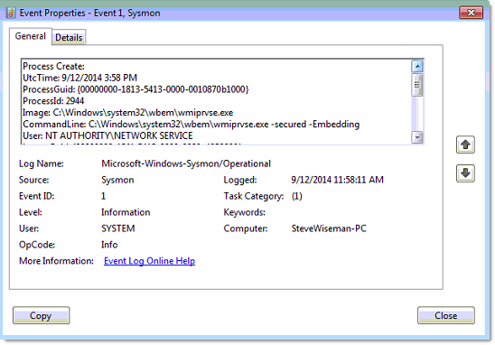Screen dimensions: 495x345
Task: Close the Event Properties window via X
Action: 471,13
